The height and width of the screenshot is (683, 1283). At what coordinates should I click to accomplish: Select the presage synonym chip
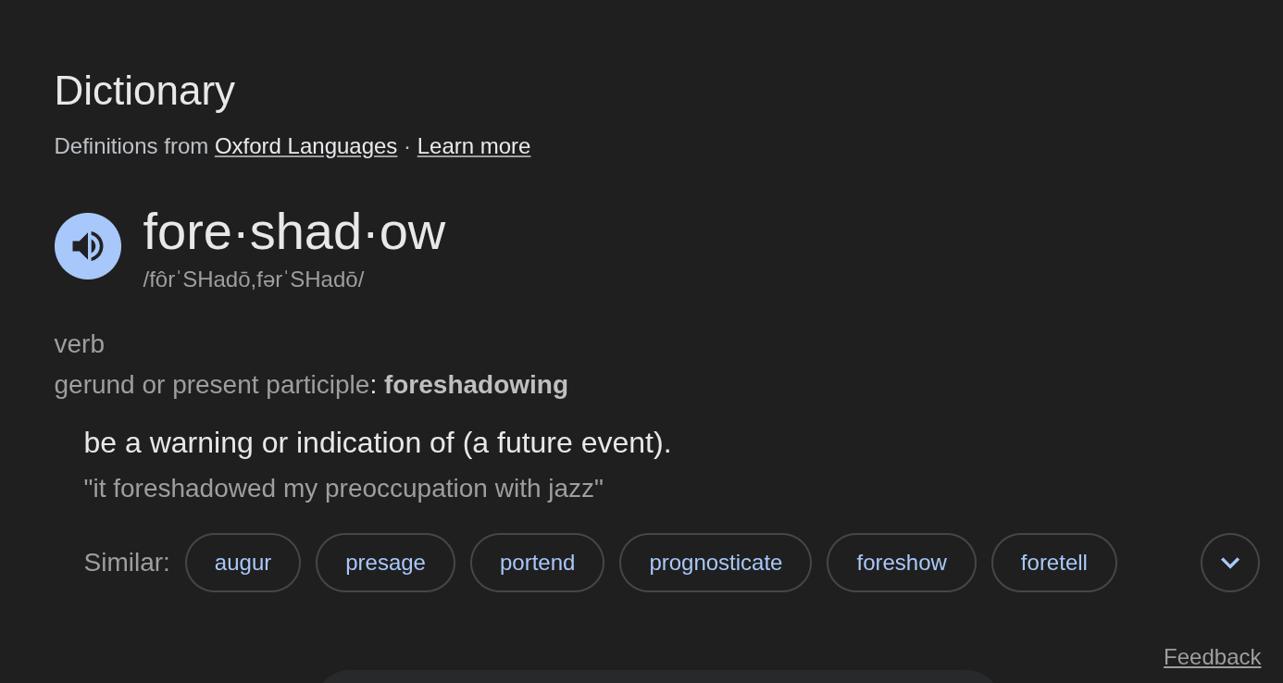385,563
